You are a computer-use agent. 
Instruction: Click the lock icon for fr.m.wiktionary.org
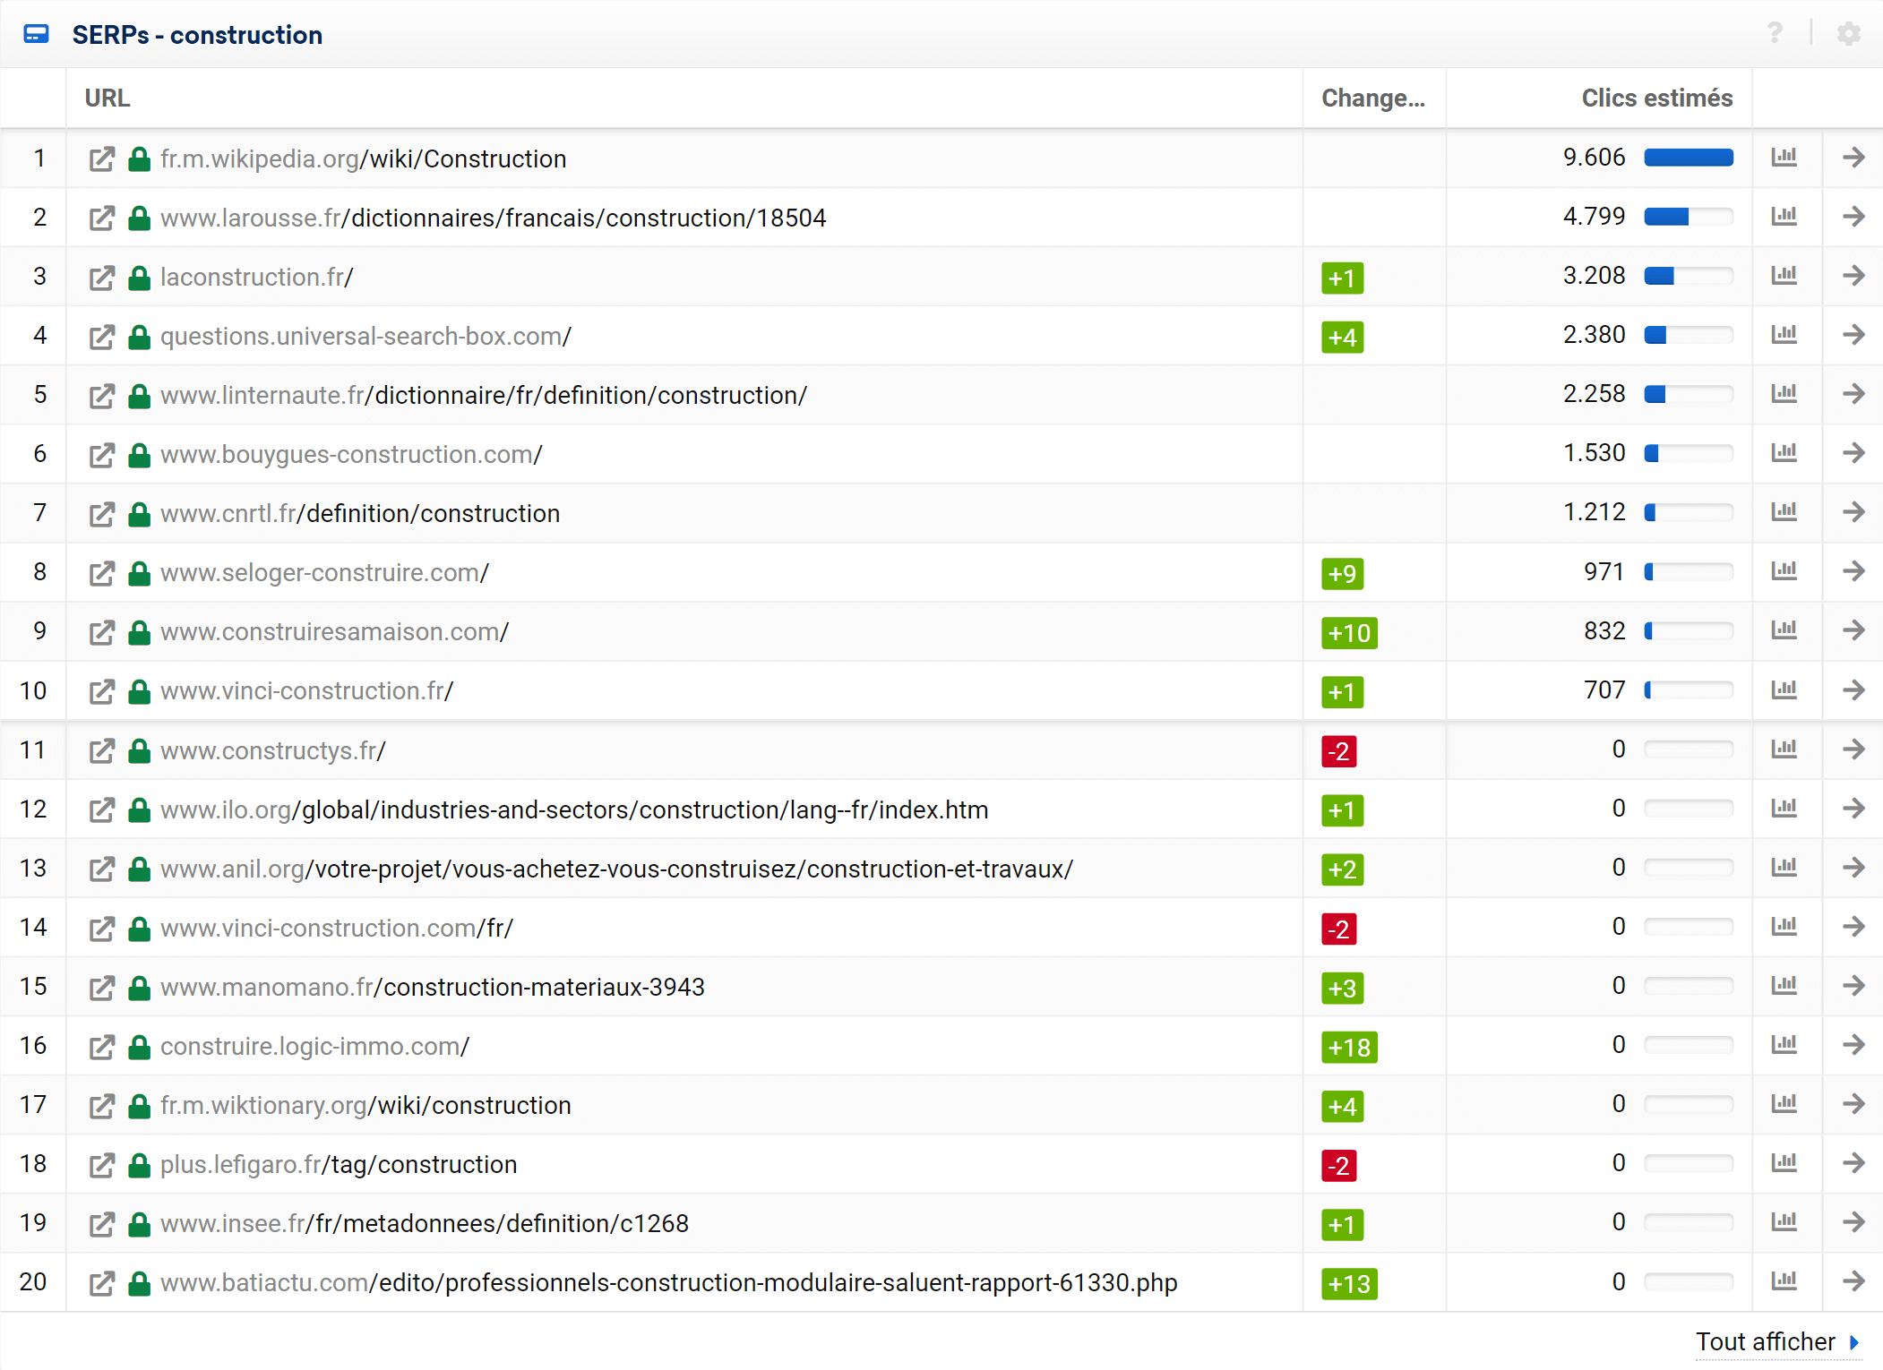click(x=139, y=1105)
